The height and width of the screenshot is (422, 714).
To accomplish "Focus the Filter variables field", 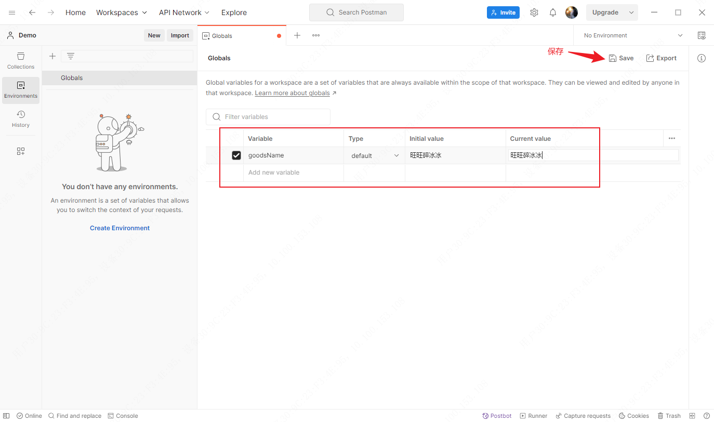I will point(268,117).
